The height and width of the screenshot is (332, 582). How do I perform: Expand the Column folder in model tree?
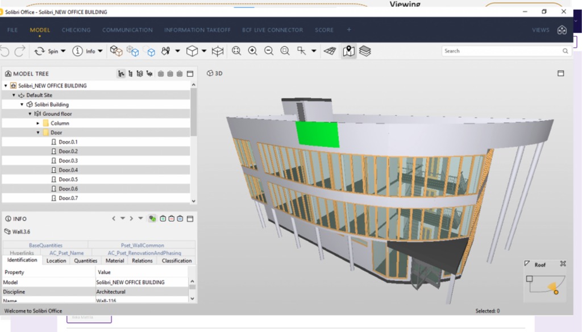38,123
